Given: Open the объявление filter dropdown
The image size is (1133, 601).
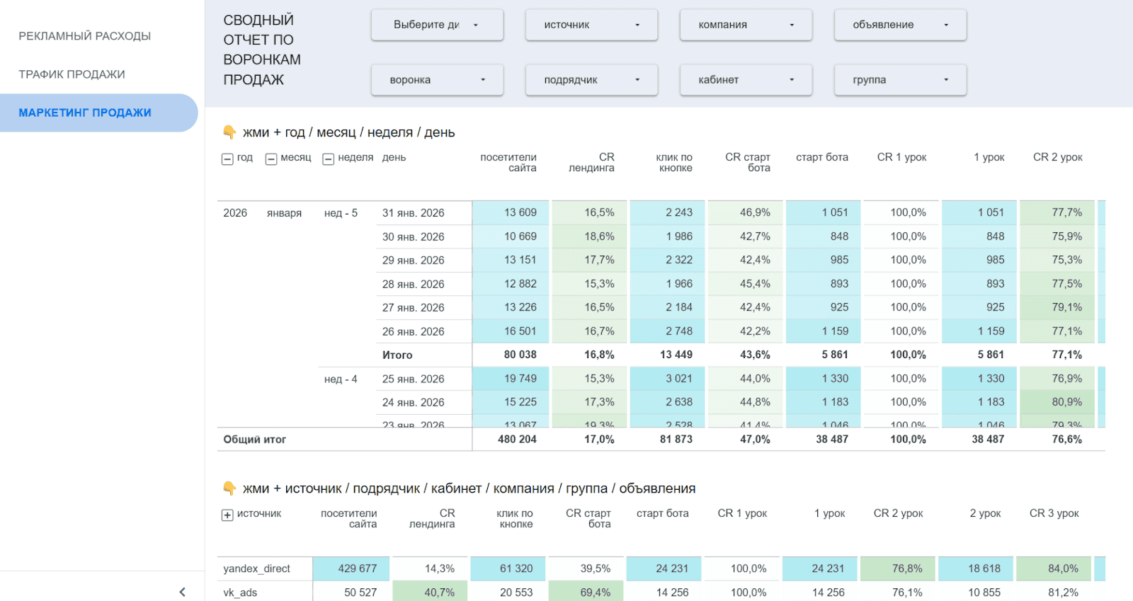Looking at the screenshot, I should tap(900, 25).
